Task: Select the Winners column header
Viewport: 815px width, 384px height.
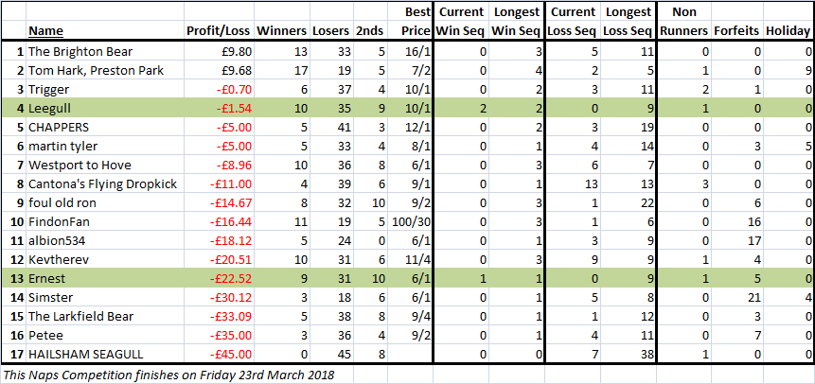Action: [282, 31]
